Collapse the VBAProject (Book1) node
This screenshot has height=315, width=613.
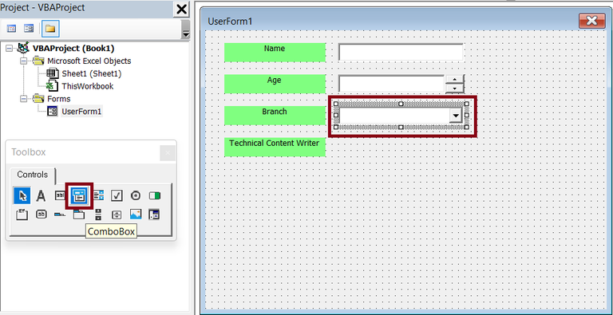click(9, 49)
